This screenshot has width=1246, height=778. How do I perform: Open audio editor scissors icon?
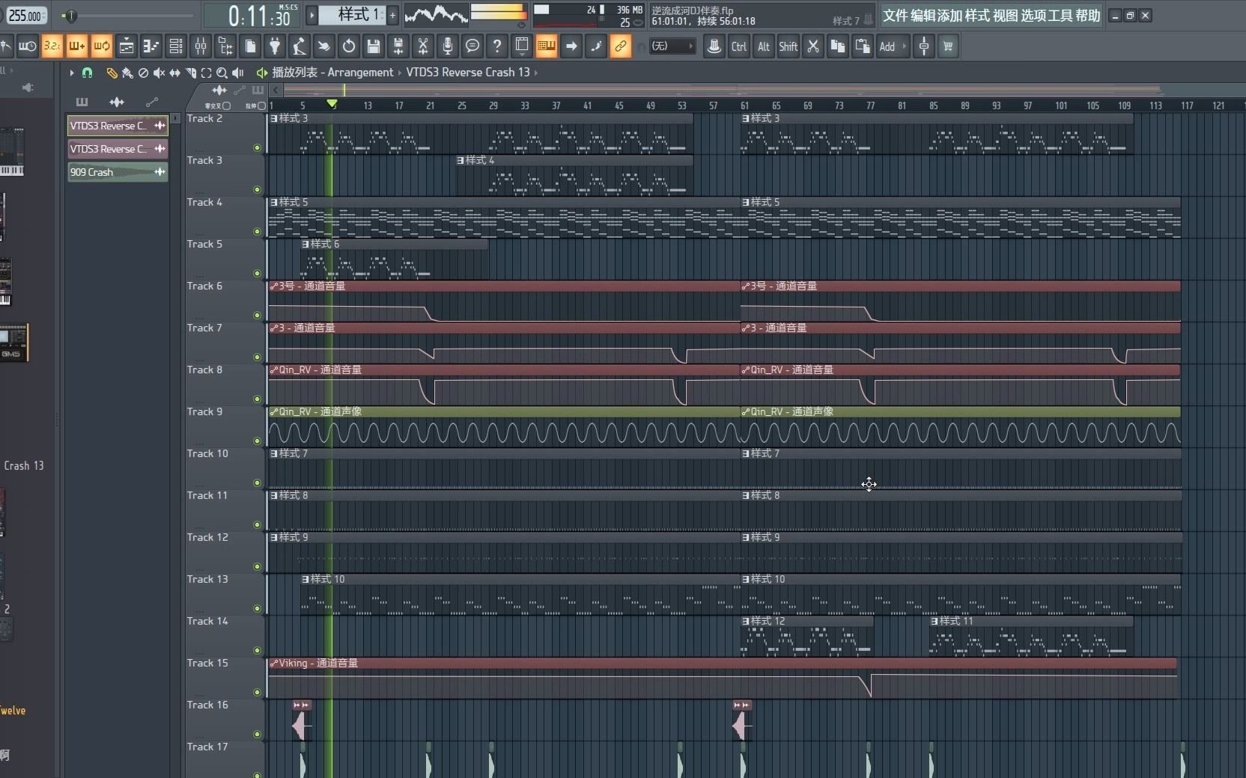pos(423,46)
